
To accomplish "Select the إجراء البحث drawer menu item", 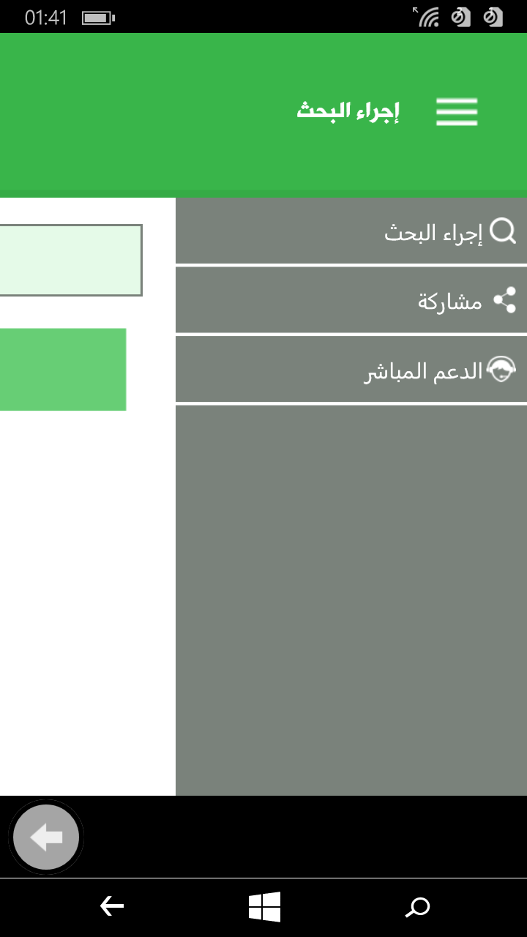I will click(351, 231).
